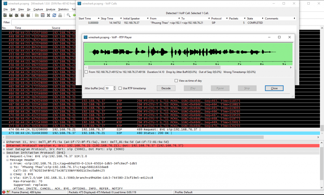Increase the jitter buffer stepper value
The image size is (324, 195).
click(114, 87)
